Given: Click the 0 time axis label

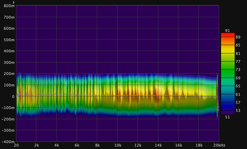Looking at the screenshot, I should (13, 96).
